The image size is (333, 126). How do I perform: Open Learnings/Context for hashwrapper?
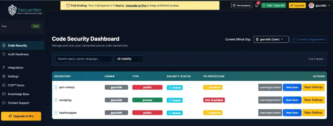[x=270, y=113]
